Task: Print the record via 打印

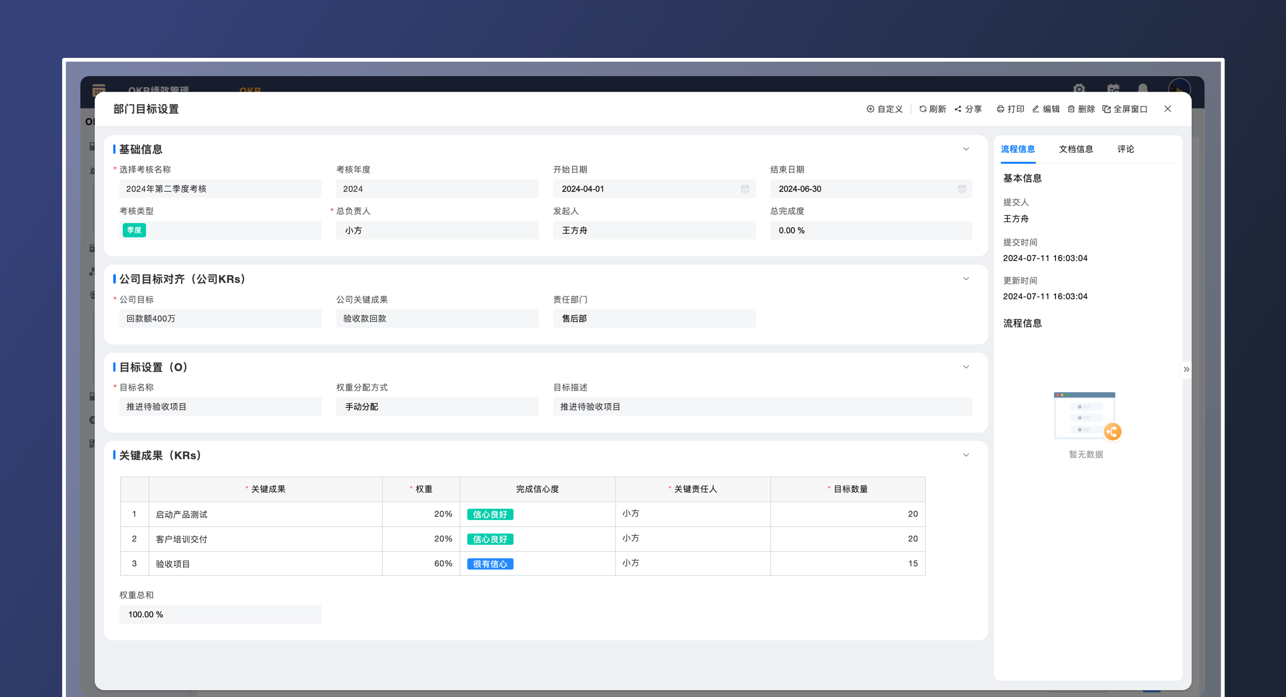Action: pos(1010,109)
